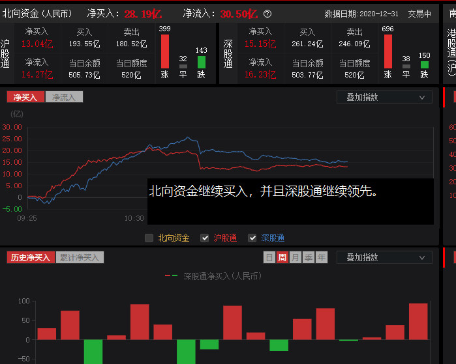Click the 沪股通 sell amount 180.52亿

point(131,44)
